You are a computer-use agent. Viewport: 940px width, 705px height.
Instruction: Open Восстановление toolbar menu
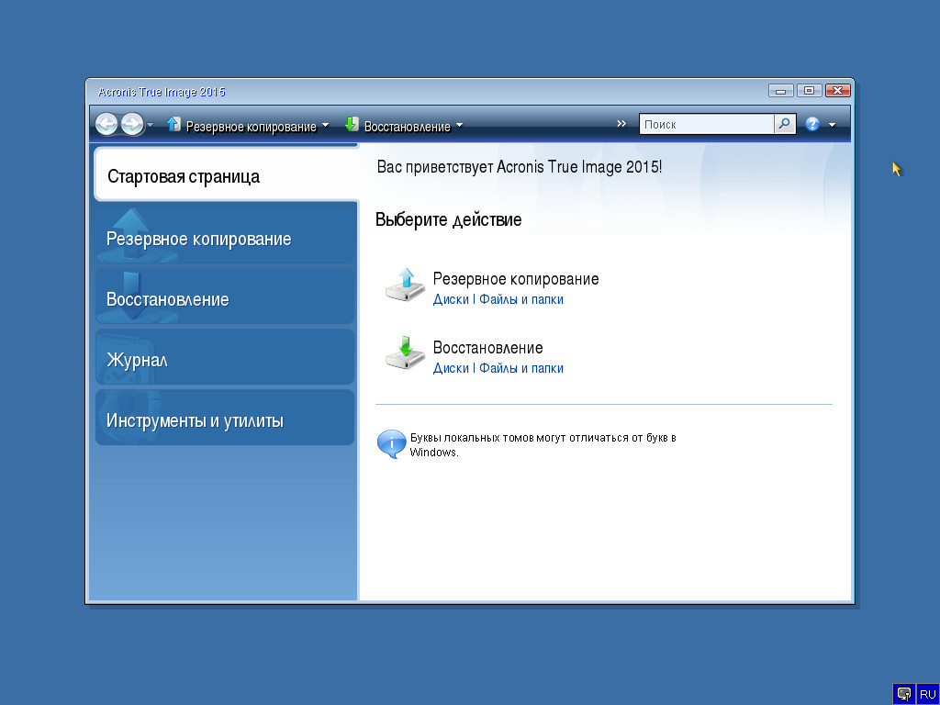coord(407,127)
